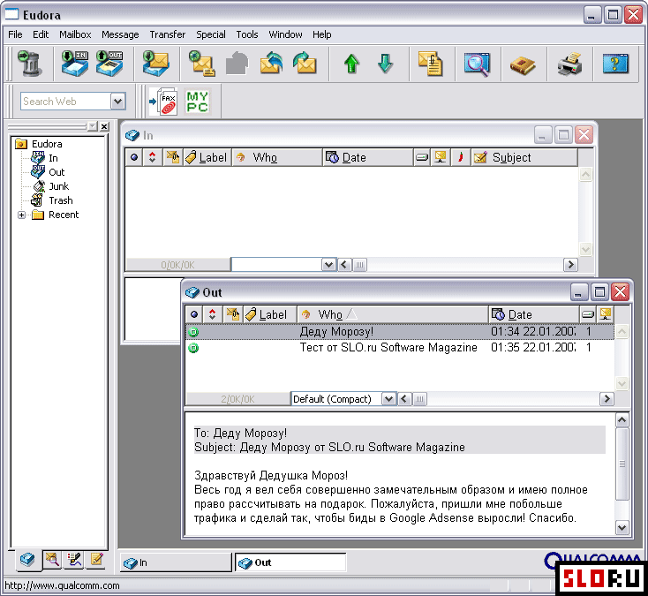Open the Edit menu
Viewport: 648px width, 596px height.
(41, 34)
